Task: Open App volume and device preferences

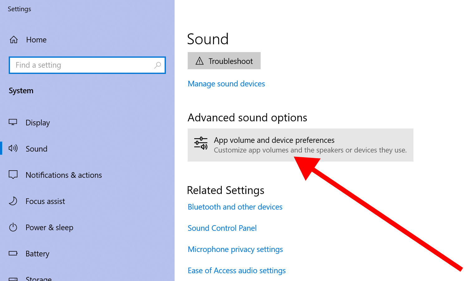Action: pos(274,140)
